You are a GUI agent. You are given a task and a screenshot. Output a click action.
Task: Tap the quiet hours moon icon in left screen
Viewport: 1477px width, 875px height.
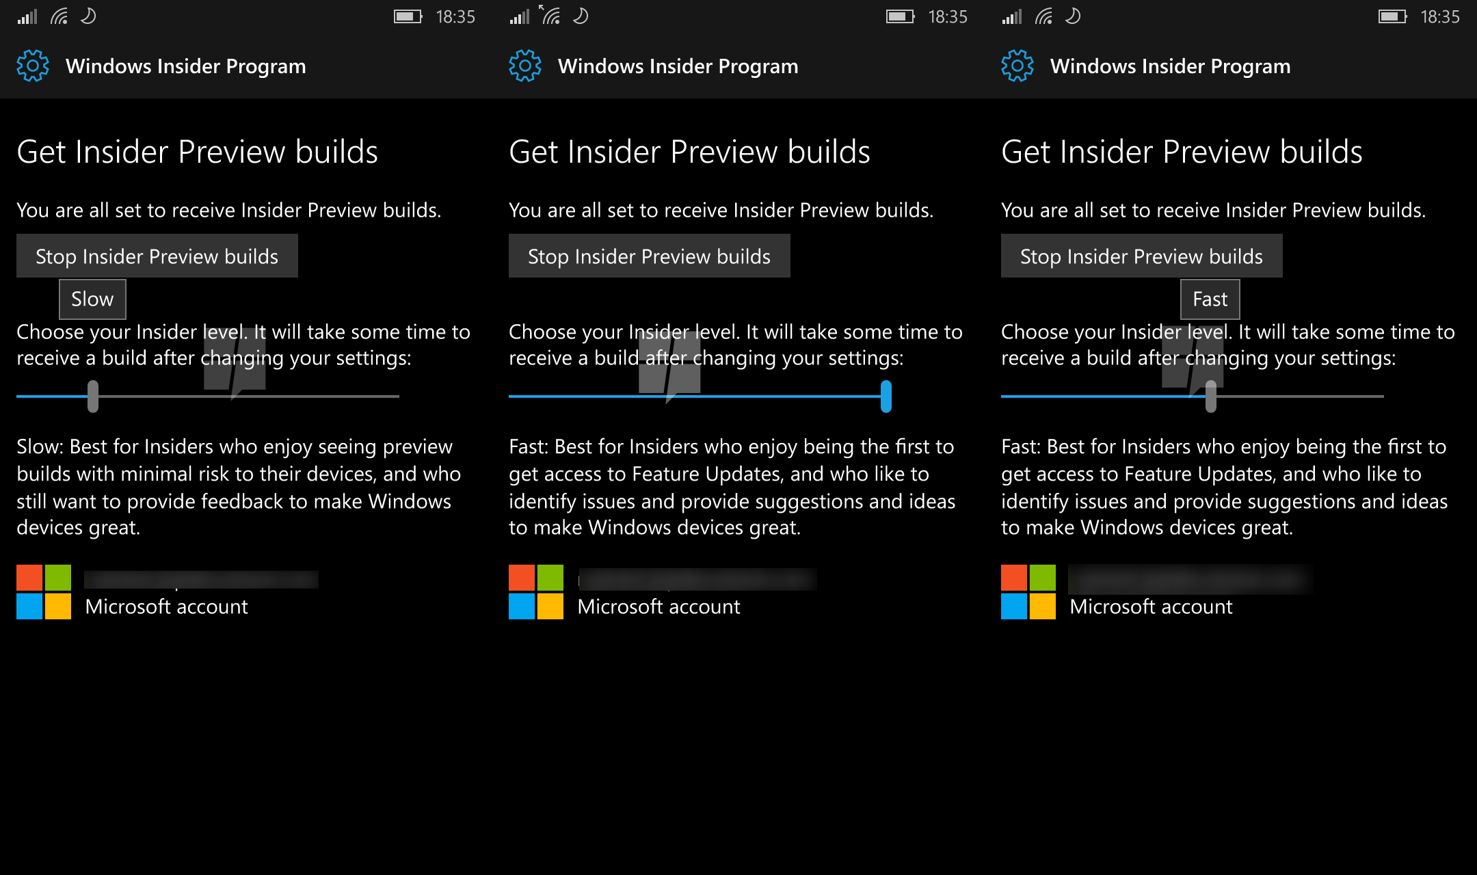pyautogui.click(x=88, y=16)
